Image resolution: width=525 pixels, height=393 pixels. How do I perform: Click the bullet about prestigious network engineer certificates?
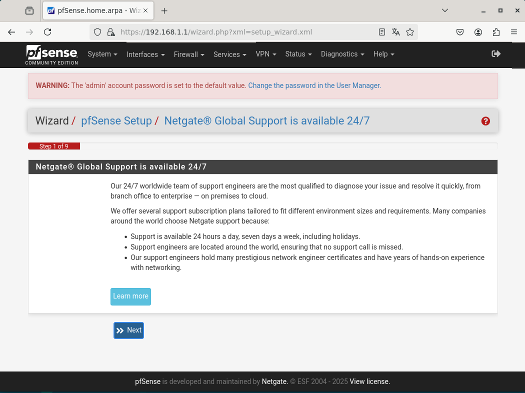pos(307,262)
